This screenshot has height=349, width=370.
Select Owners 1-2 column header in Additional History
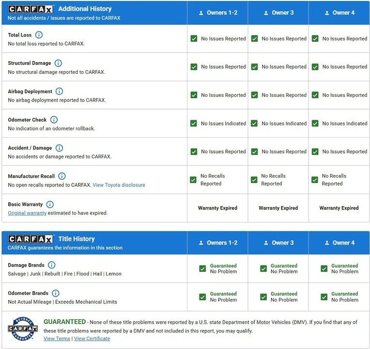[x=218, y=13]
